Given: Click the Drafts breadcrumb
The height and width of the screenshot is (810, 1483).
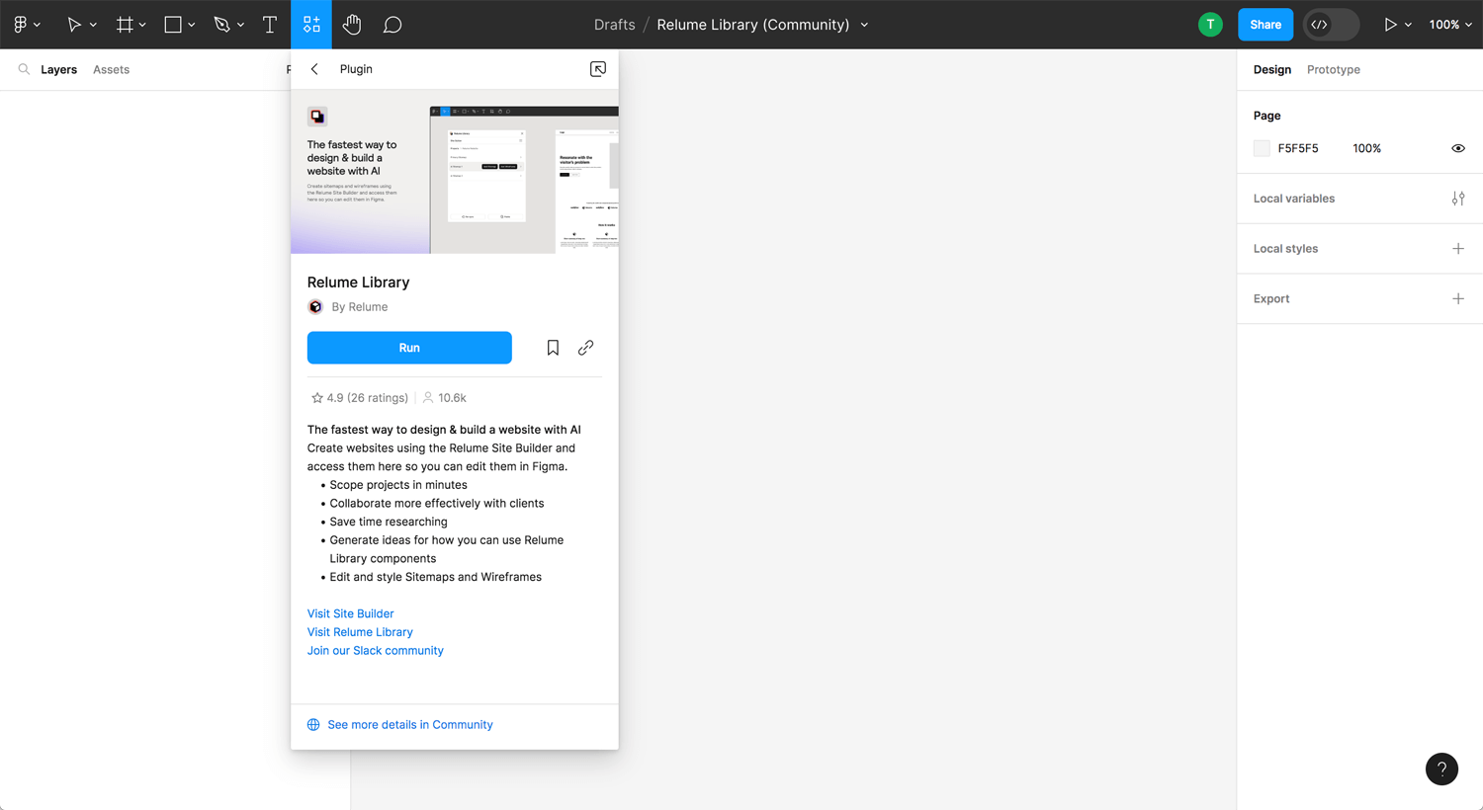Looking at the screenshot, I should 614,25.
